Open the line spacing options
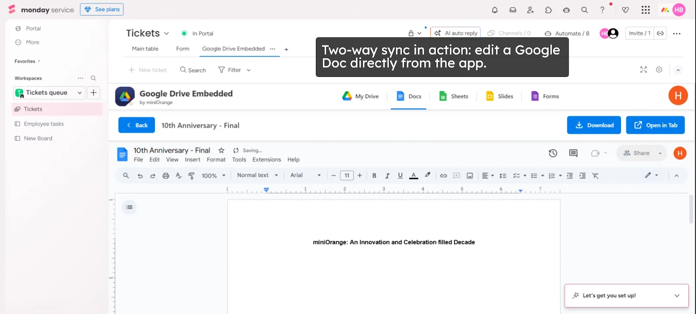 pyautogui.click(x=503, y=176)
